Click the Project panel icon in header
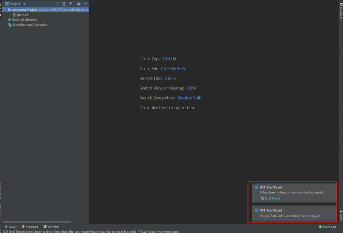The image size is (343, 233). [x=7, y=4]
